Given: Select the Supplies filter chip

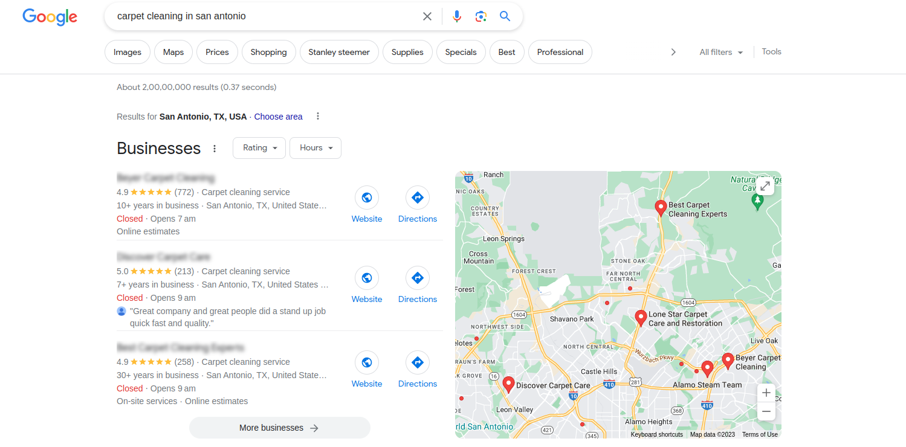Looking at the screenshot, I should (407, 52).
